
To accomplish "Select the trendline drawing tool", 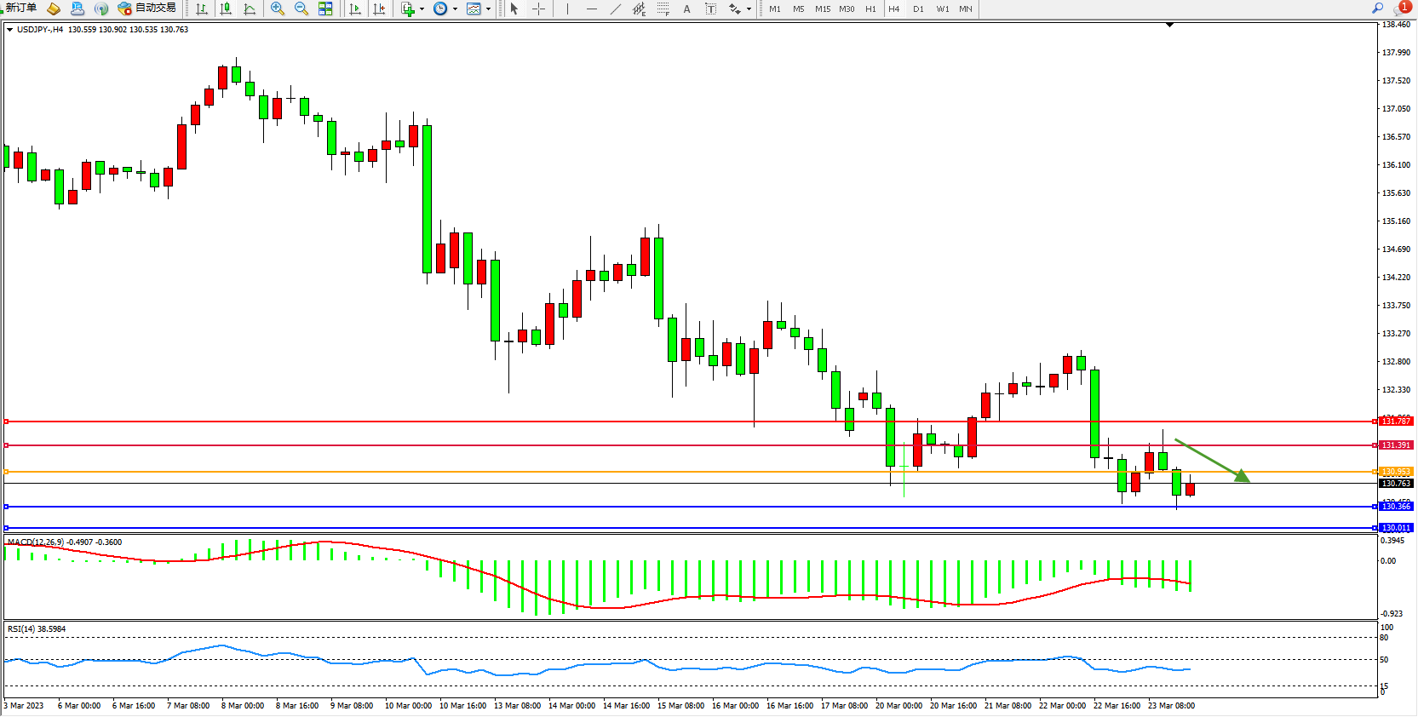I will pyautogui.click(x=616, y=9).
